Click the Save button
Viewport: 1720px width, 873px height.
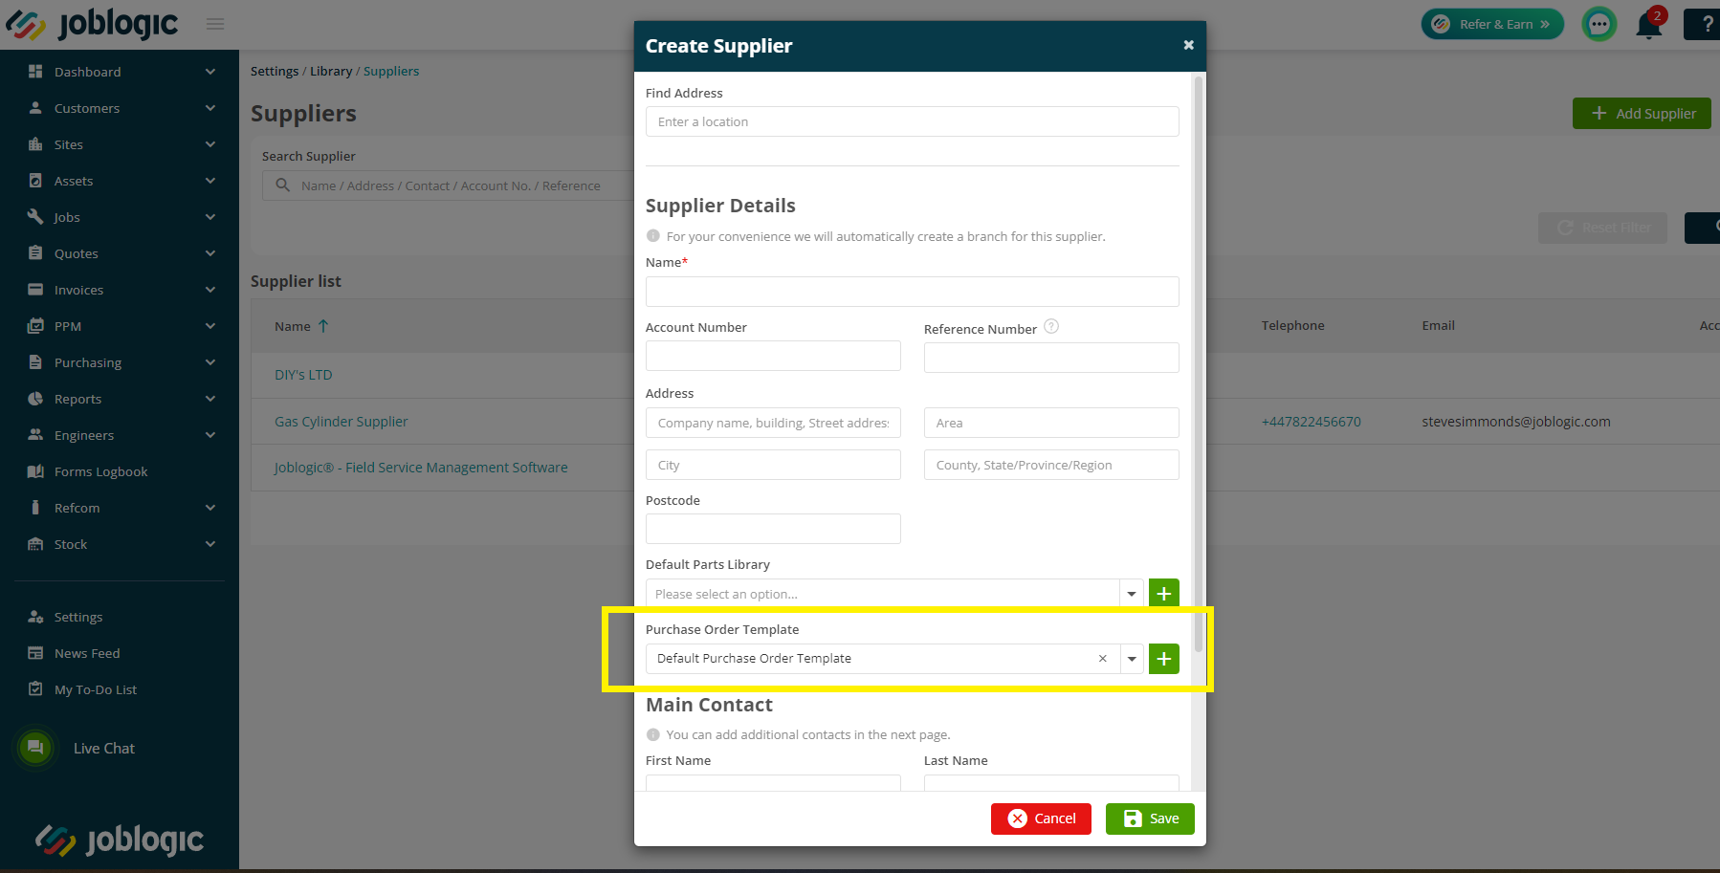(x=1150, y=818)
